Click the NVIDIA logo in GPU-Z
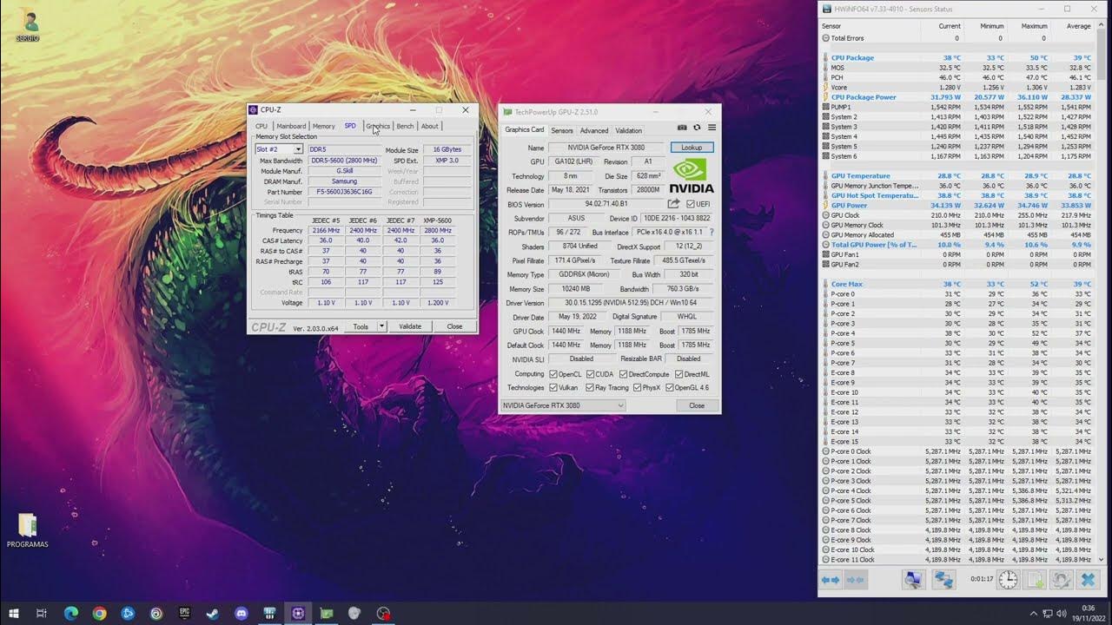This screenshot has height=625, width=1112. click(x=692, y=175)
